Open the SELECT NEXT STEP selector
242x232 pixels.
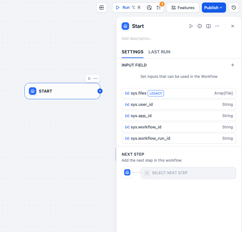tap(188, 173)
